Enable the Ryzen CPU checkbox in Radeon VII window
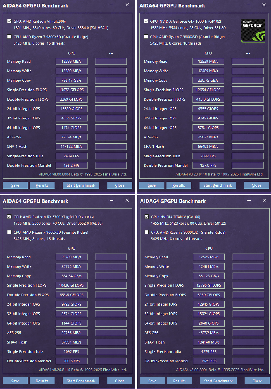 click(9, 37)
